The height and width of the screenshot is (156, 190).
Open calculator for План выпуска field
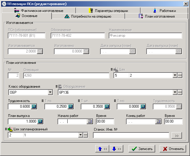pos(41,121)
